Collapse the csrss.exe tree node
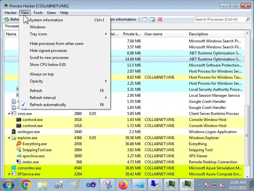 pyautogui.click(x=9, y=114)
